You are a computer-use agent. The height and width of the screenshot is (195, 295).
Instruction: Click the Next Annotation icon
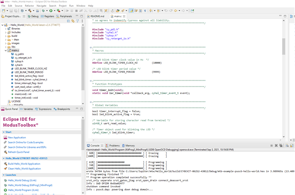[x=151, y=10]
